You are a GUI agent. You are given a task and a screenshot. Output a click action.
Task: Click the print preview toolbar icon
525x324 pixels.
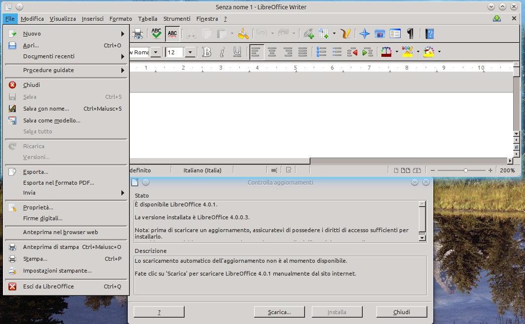coord(138,34)
